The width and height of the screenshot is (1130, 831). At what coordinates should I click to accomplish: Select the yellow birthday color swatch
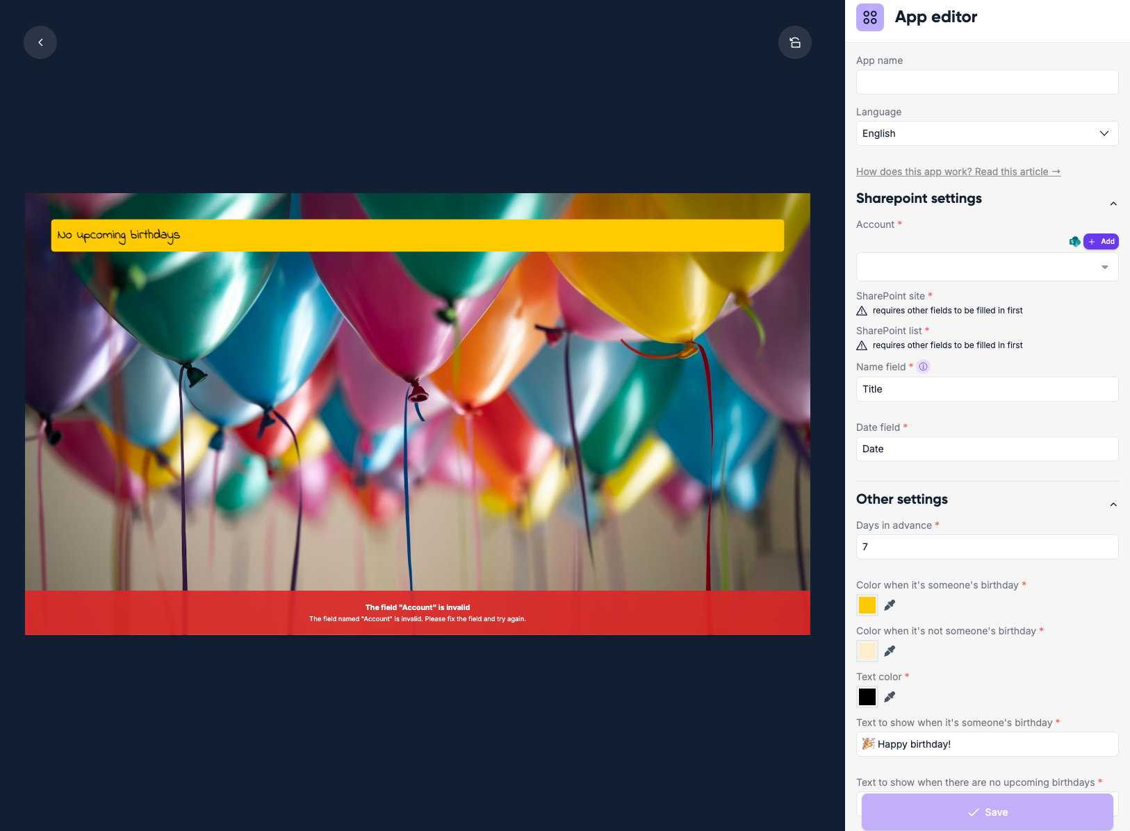[867, 605]
